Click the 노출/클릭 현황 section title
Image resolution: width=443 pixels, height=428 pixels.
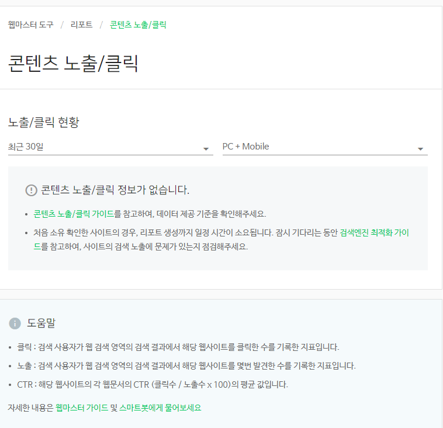click(x=43, y=122)
